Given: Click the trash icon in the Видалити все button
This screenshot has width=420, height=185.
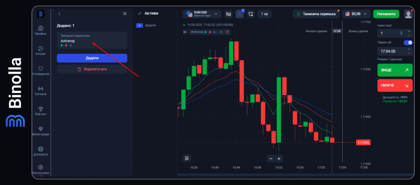Looking at the screenshot, I should [79, 69].
